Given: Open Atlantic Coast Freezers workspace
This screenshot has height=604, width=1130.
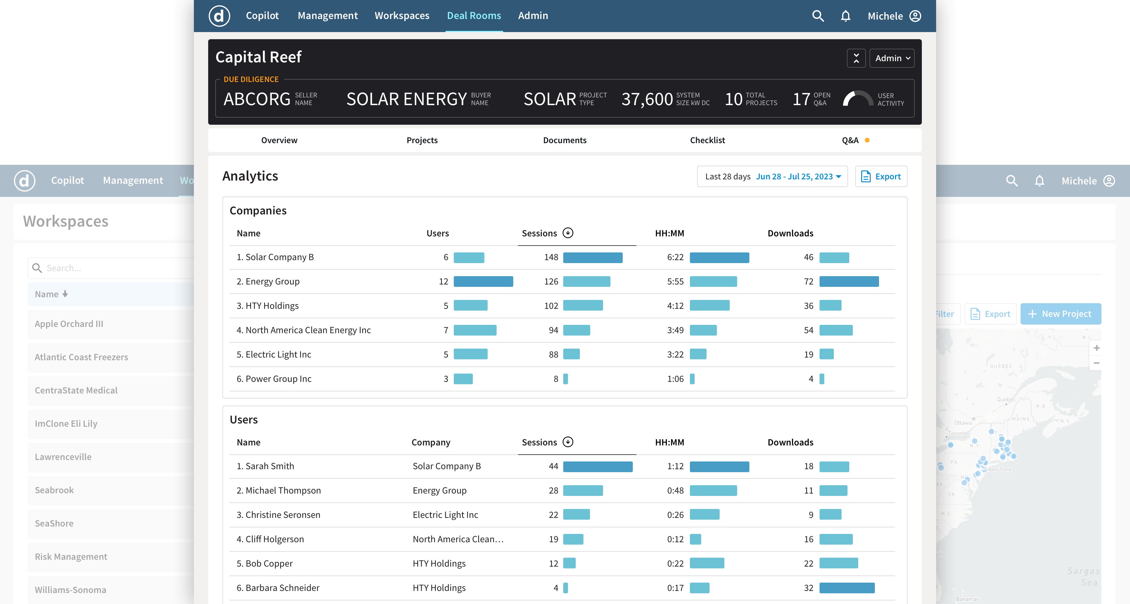Looking at the screenshot, I should coord(111,357).
